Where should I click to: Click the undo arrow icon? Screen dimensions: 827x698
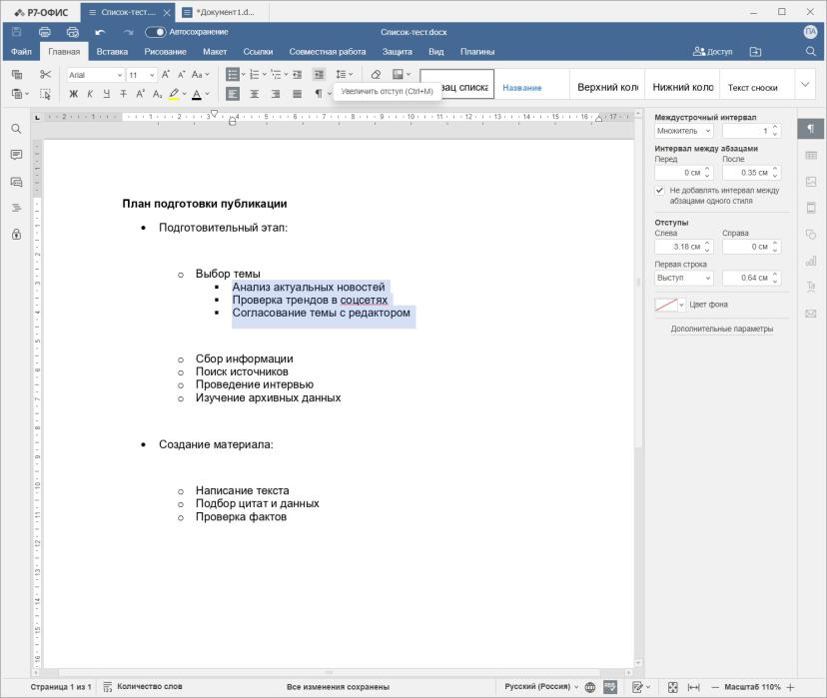[x=100, y=32]
